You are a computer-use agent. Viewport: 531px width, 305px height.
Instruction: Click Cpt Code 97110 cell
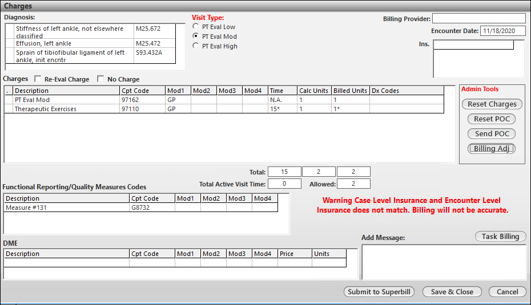point(142,109)
